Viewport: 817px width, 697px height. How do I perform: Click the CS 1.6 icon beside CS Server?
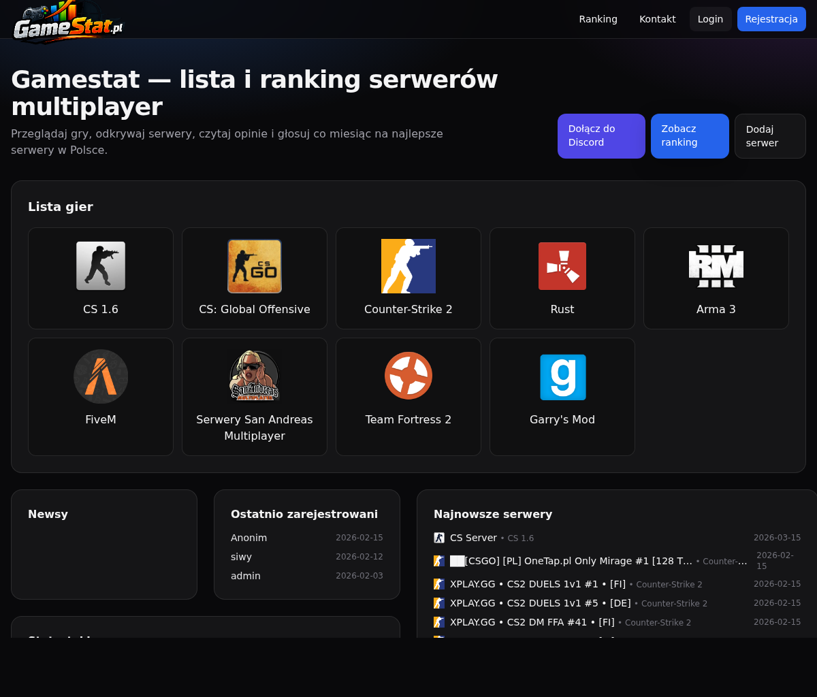[439, 538]
